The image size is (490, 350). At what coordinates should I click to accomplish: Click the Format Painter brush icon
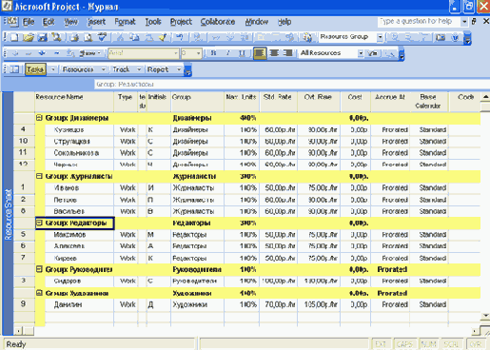pos(163,37)
